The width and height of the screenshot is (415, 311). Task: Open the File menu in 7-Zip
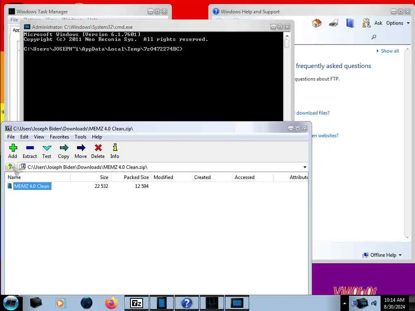11,137
